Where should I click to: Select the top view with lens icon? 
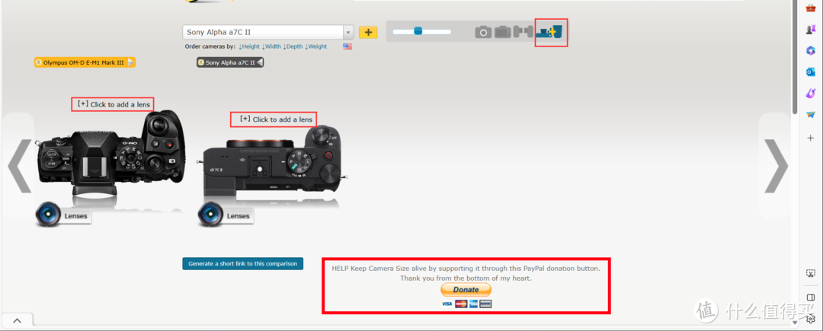pyautogui.click(x=551, y=33)
